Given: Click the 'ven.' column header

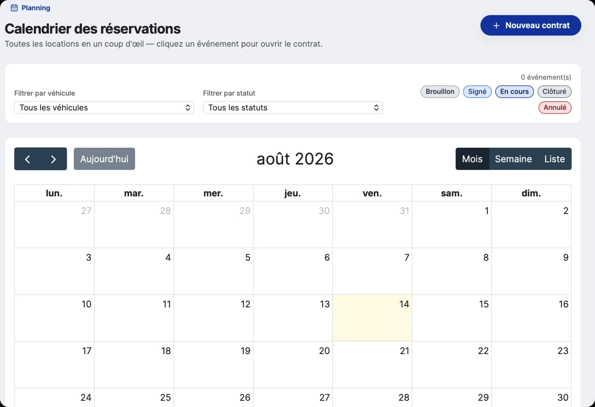Looking at the screenshot, I should tap(372, 193).
